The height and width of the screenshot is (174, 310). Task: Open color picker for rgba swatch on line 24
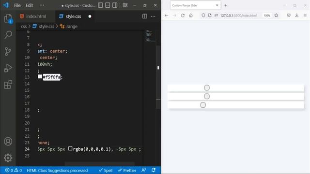coord(70,148)
